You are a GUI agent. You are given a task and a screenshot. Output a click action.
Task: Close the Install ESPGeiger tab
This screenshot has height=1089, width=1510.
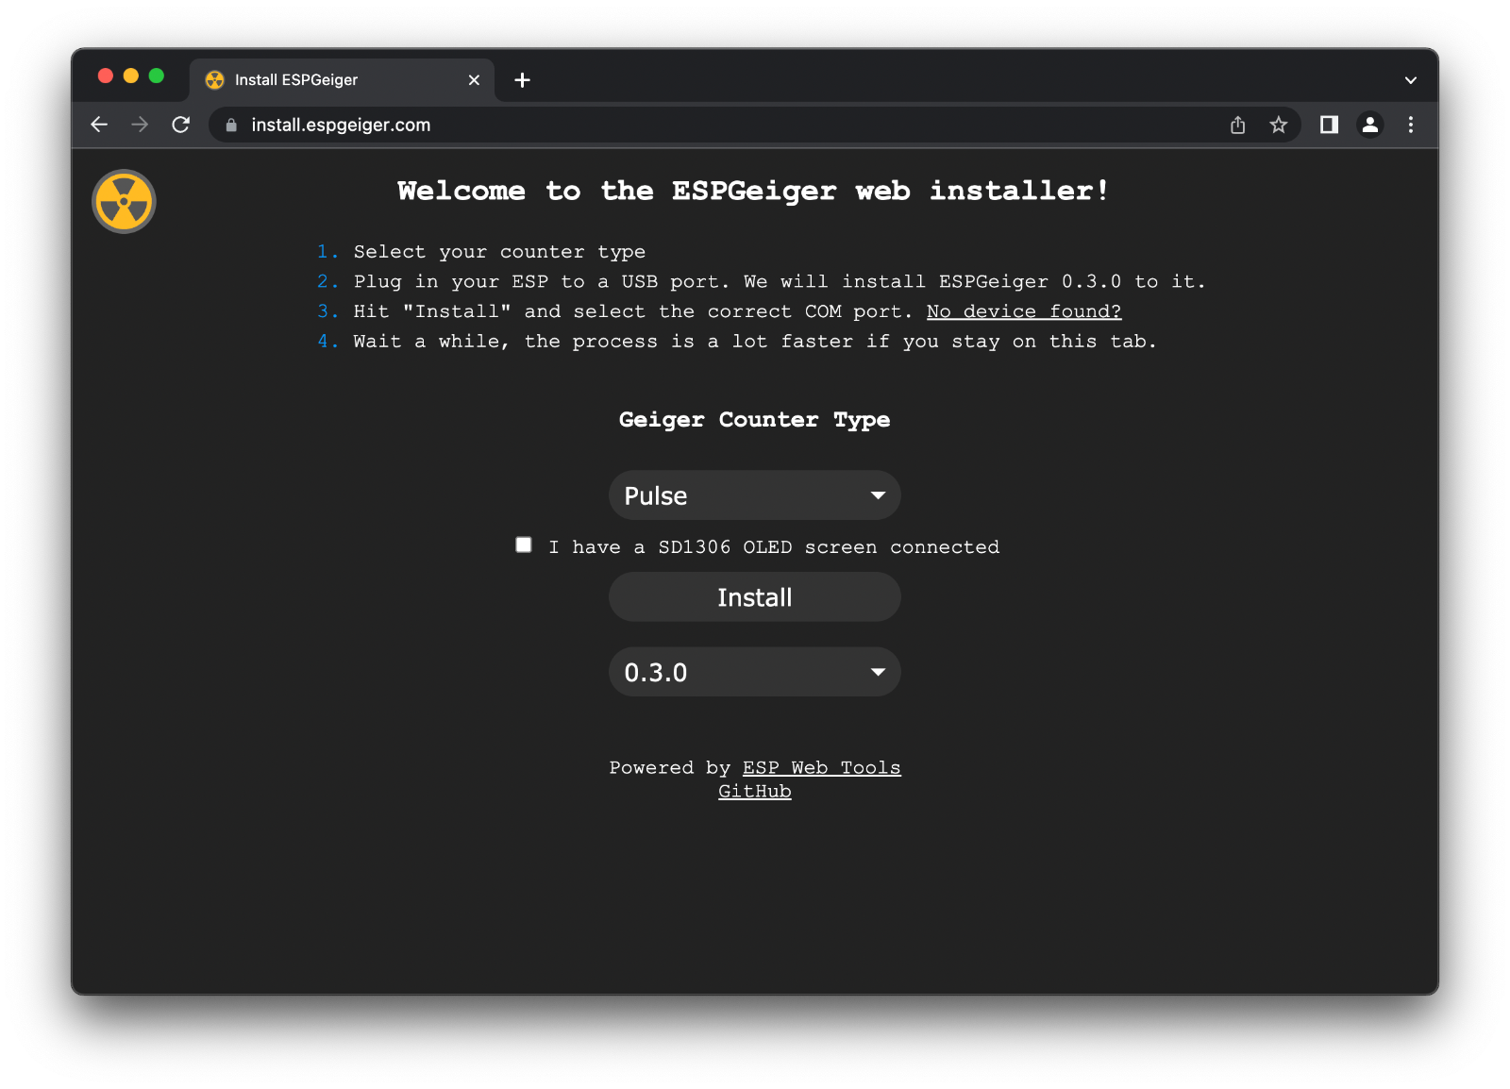[x=474, y=80]
